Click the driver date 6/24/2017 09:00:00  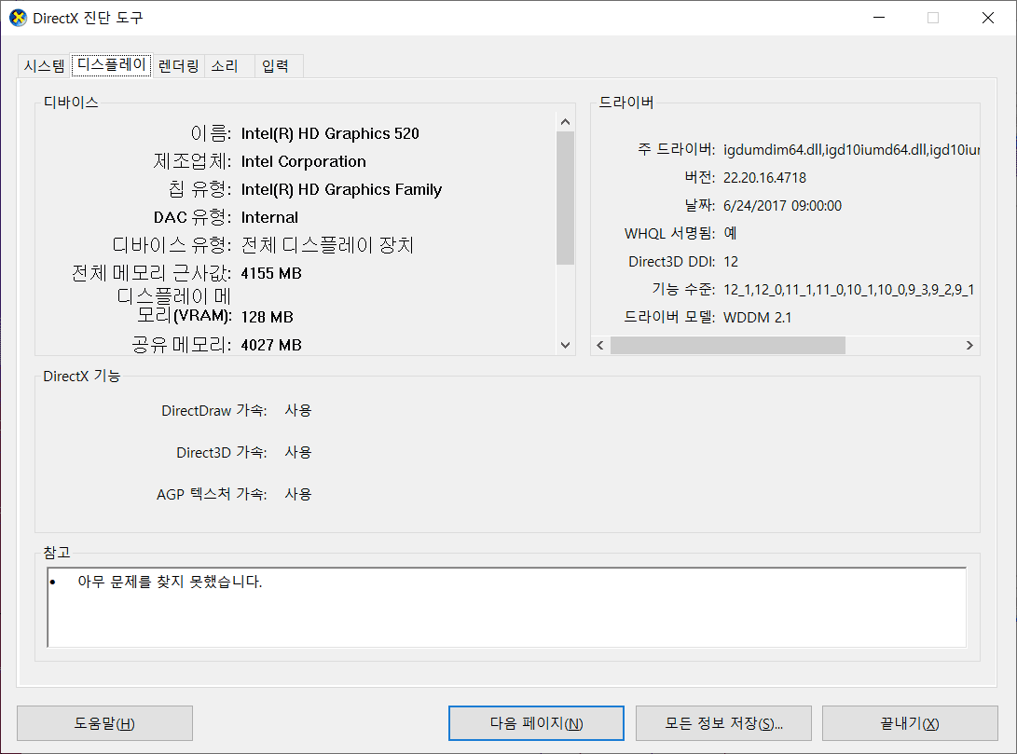[x=782, y=206]
